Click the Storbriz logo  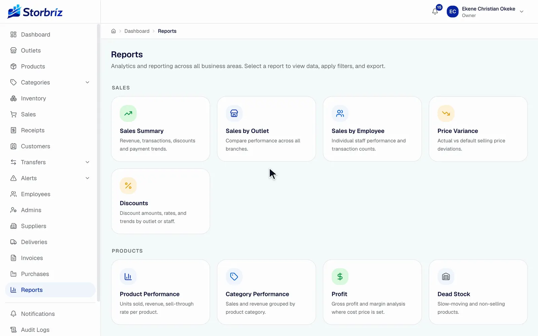pos(35,12)
